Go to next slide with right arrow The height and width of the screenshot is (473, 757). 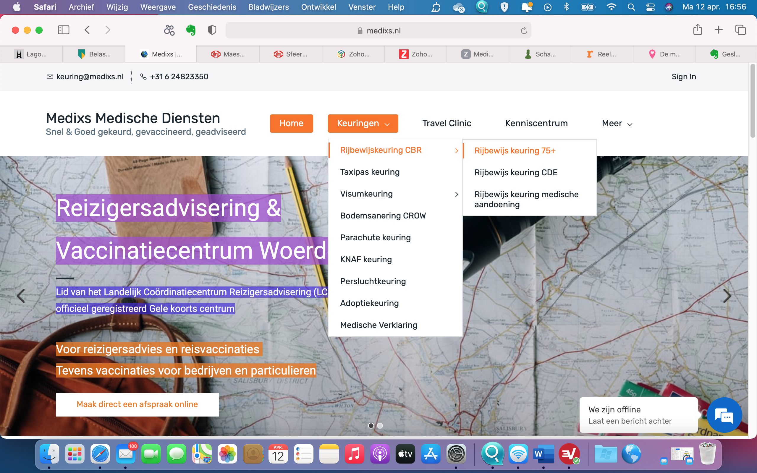(727, 296)
